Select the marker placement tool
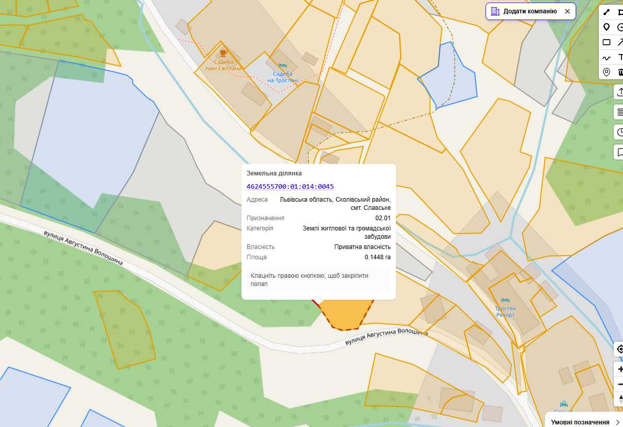 (x=607, y=27)
